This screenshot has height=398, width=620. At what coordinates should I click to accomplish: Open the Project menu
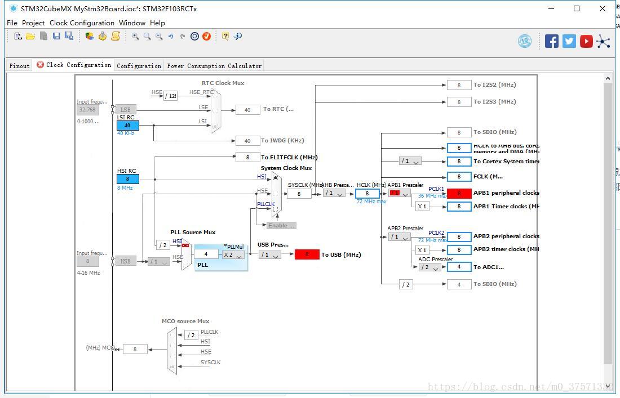point(33,23)
